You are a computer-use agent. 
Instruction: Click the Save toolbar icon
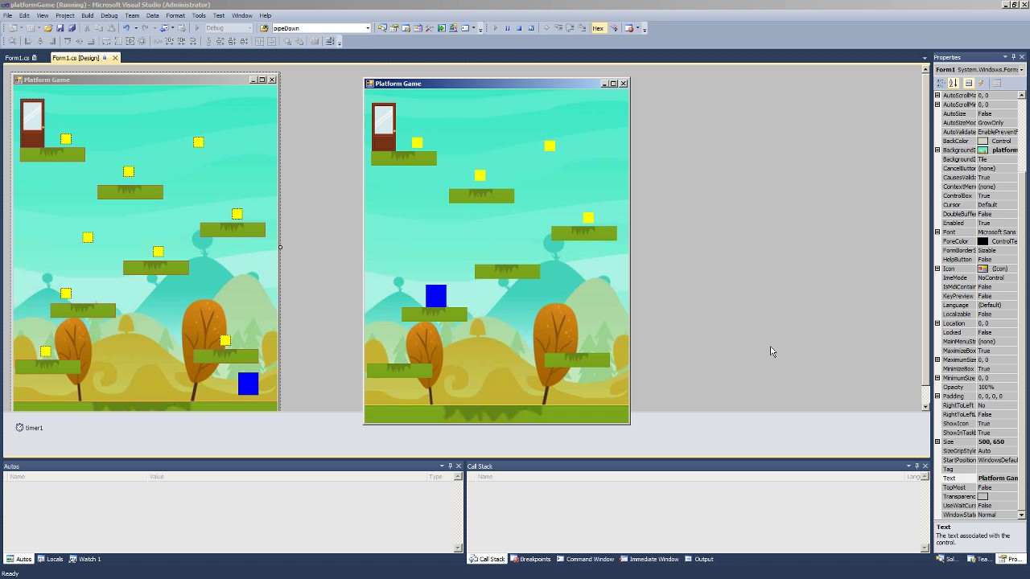click(x=60, y=28)
